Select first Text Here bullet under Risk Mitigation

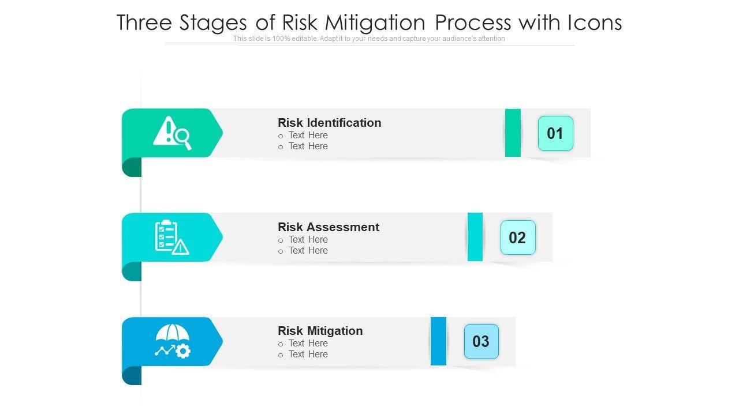pos(308,344)
